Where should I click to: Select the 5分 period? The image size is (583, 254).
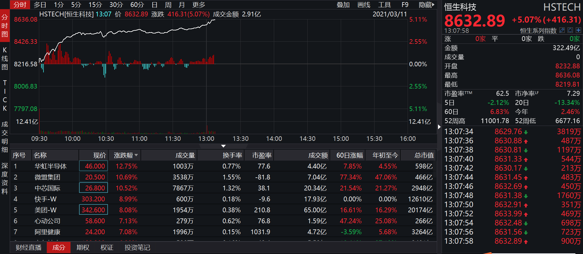click(x=76, y=5)
